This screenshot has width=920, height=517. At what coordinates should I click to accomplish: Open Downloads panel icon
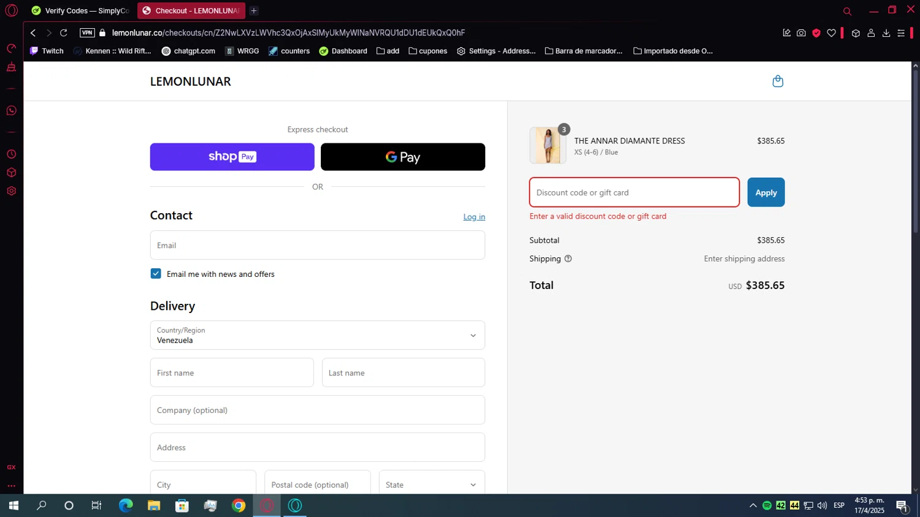(x=886, y=33)
